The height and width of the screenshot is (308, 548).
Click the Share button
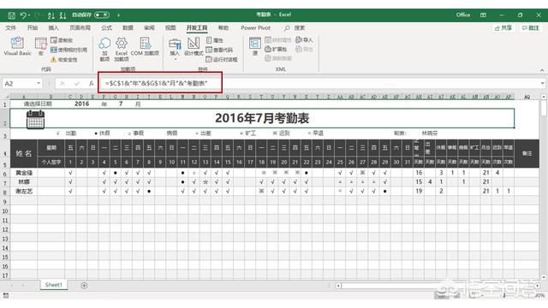[x=503, y=28]
